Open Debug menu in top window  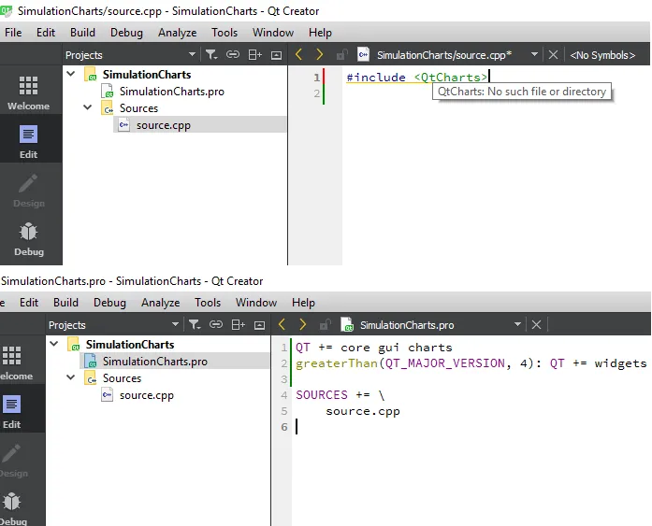126,33
